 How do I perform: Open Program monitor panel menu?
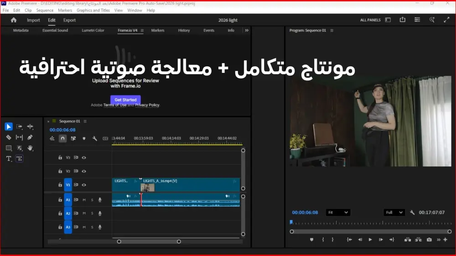[x=332, y=30]
